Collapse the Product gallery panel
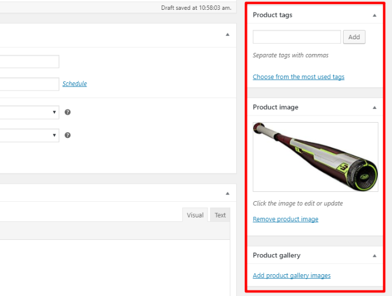Screen dimensions: 392x296 pyautogui.click(x=374, y=256)
